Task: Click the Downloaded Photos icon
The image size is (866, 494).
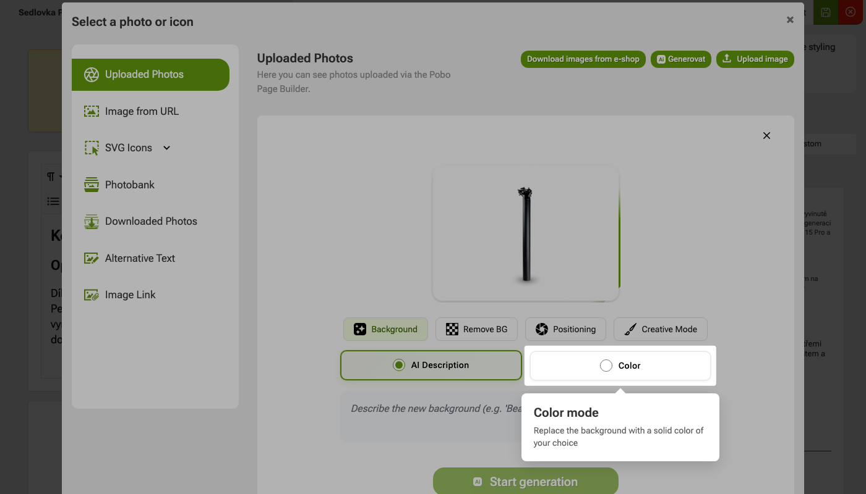Action: (92, 221)
